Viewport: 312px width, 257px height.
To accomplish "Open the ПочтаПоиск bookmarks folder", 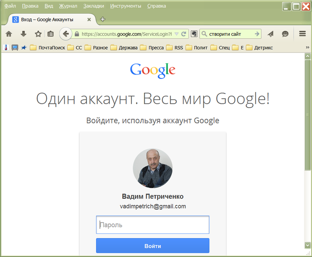I will 47,48.
